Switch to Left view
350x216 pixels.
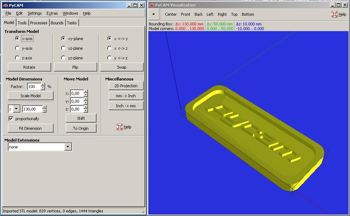click(210, 14)
